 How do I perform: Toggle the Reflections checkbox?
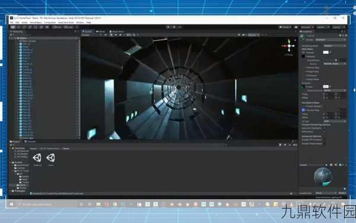[324, 132]
